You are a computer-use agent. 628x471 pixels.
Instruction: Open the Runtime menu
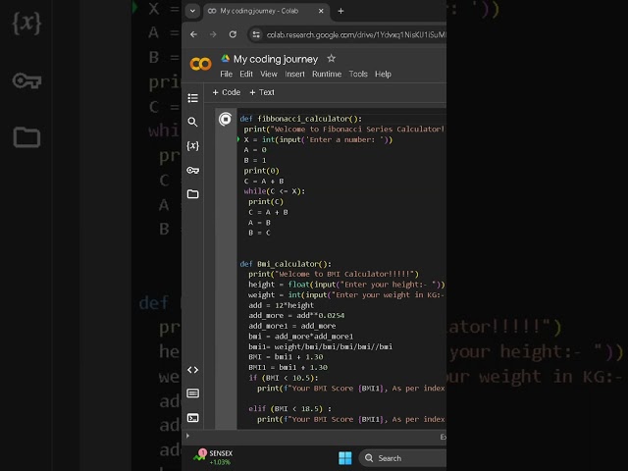(x=327, y=75)
